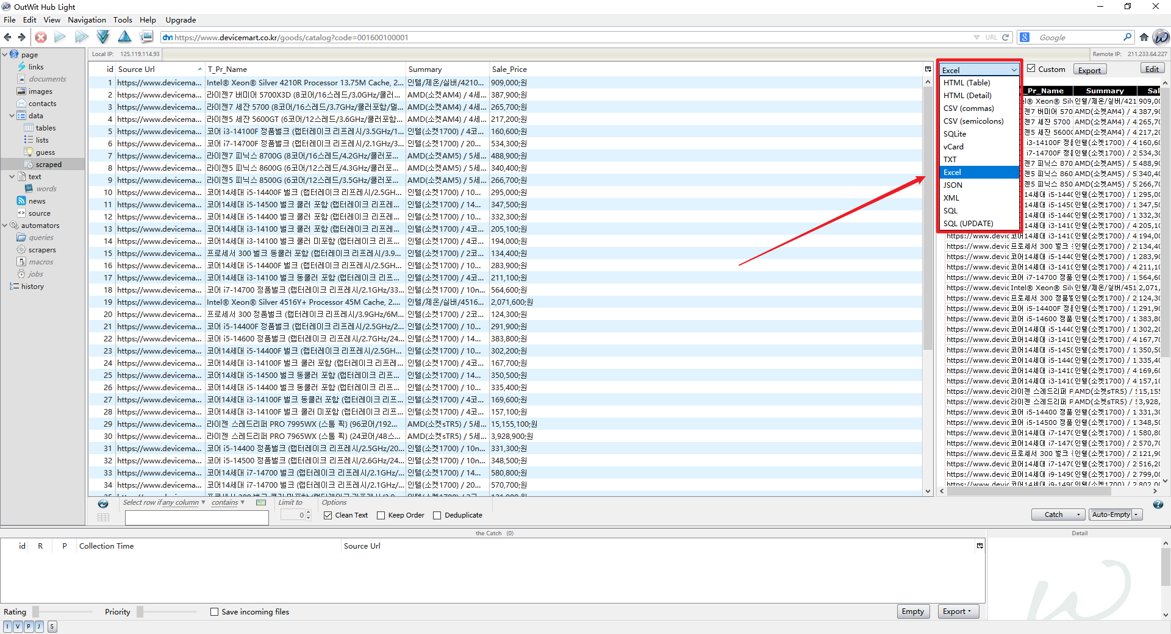Open the macros view in the sidebar

(41, 262)
